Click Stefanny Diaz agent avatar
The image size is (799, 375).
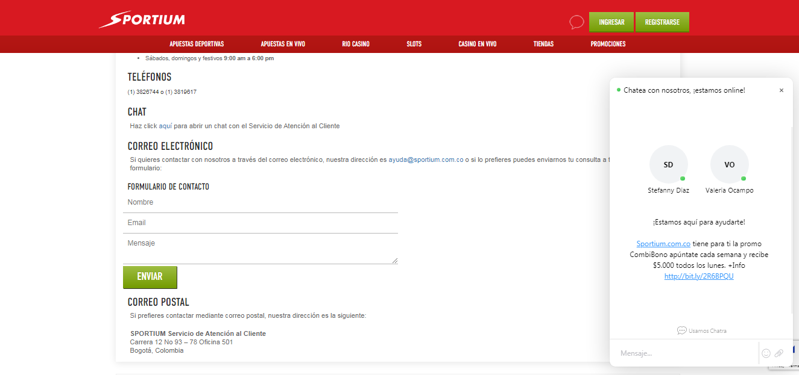click(668, 164)
